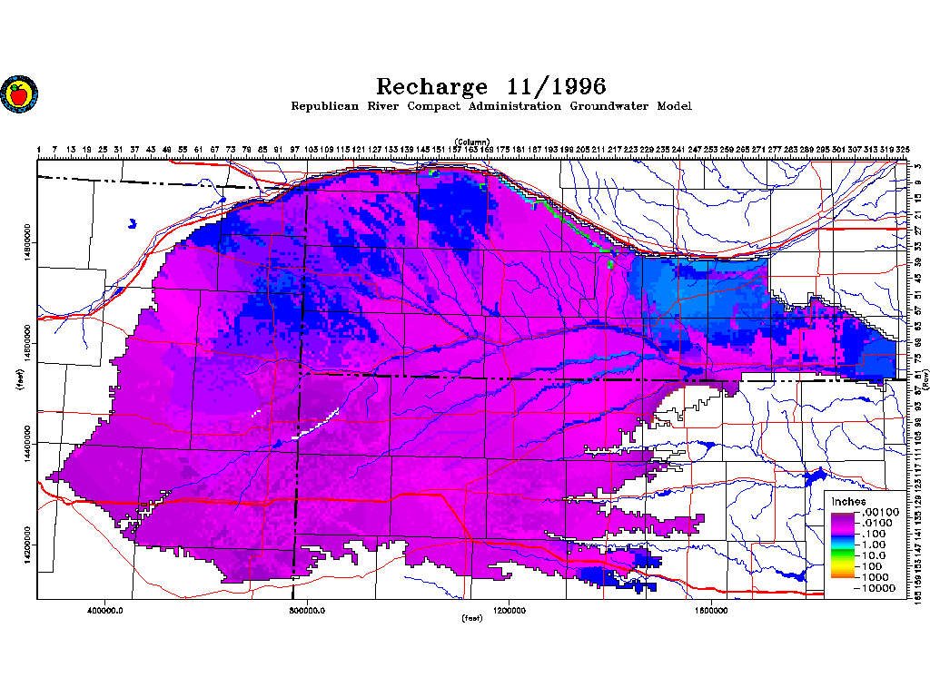Click the purple band of the legend color bar
The height and width of the screenshot is (697, 930).
[x=841, y=519]
